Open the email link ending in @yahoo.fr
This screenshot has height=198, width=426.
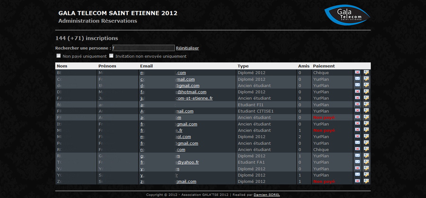[169, 162]
